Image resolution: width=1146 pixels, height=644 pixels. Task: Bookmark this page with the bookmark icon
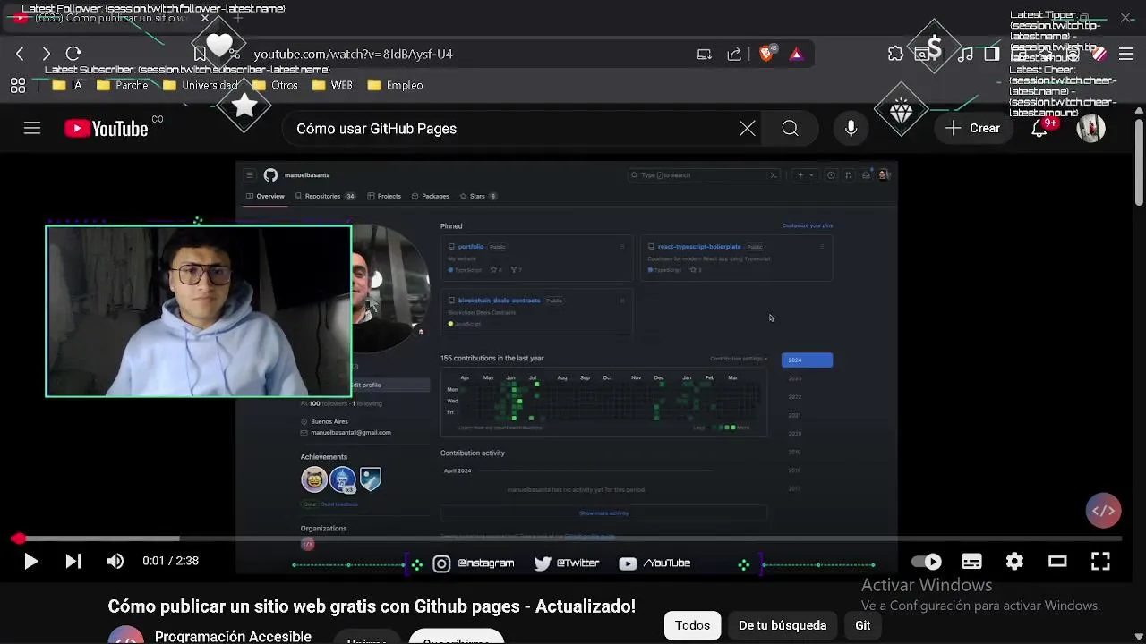click(200, 55)
